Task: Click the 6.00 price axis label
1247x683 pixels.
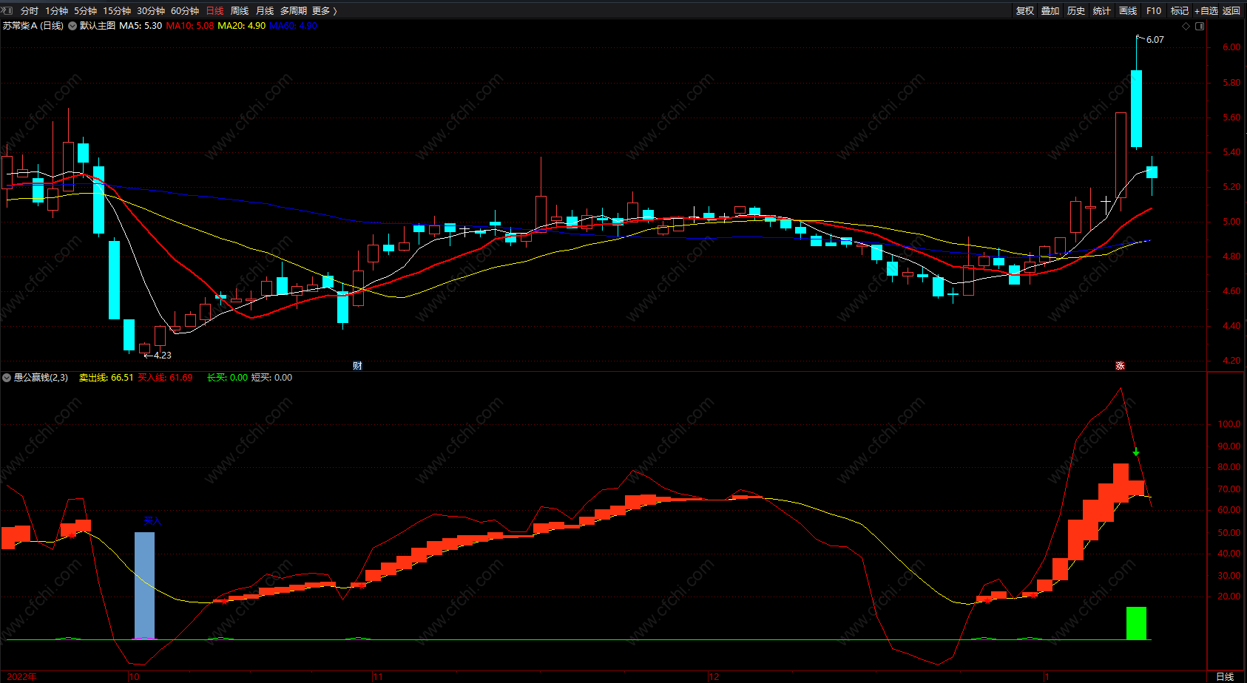Action: pos(1231,47)
